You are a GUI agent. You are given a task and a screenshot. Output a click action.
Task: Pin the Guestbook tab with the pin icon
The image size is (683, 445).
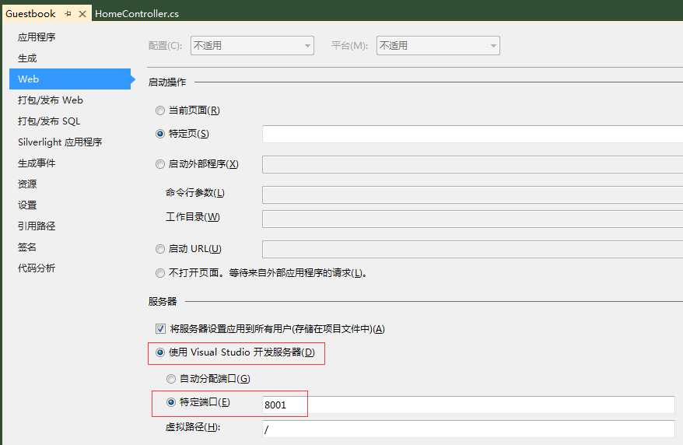(68, 14)
